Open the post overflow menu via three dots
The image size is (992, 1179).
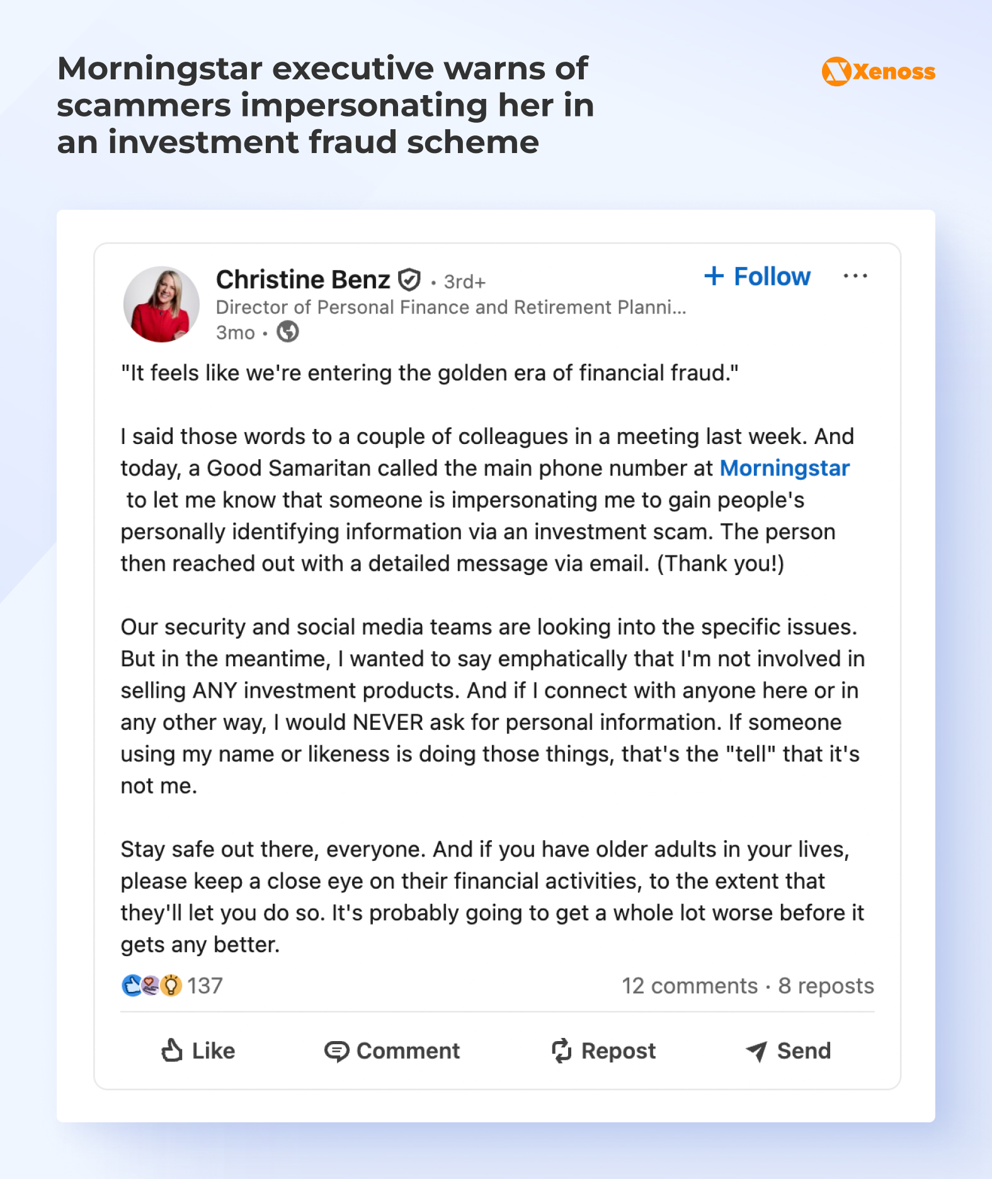pos(857,275)
